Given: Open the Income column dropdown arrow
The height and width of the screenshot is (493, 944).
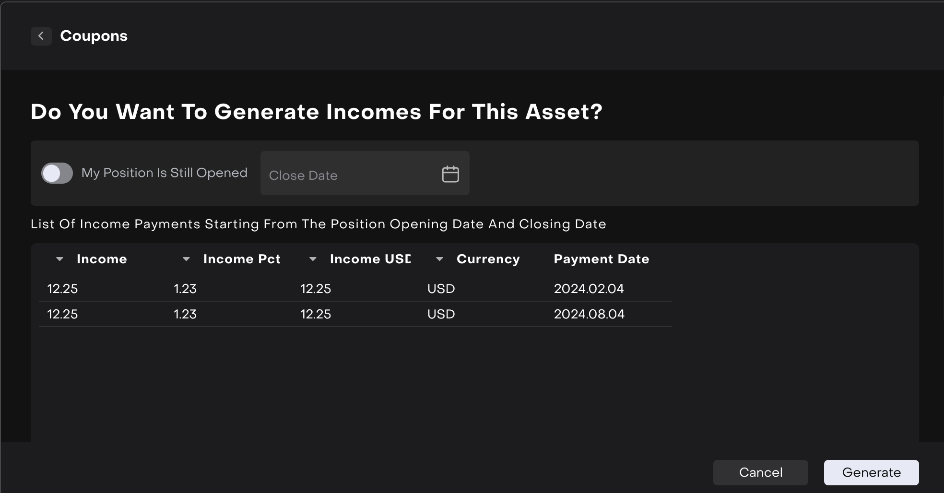Looking at the screenshot, I should [x=59, y=259].
